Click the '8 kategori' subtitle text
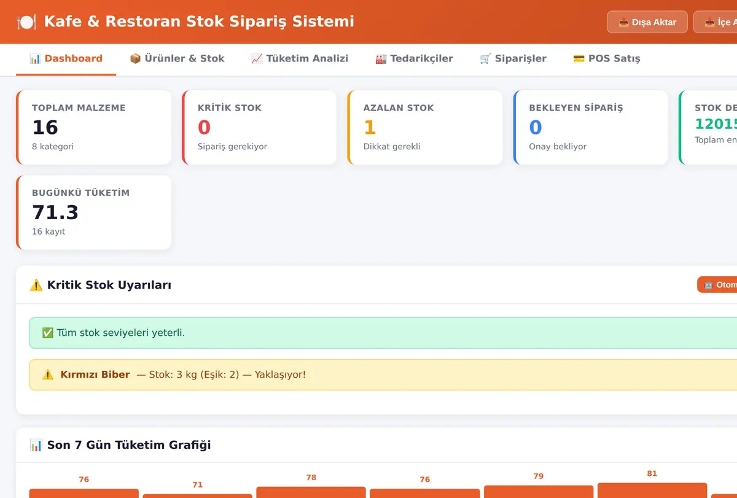 53,147
